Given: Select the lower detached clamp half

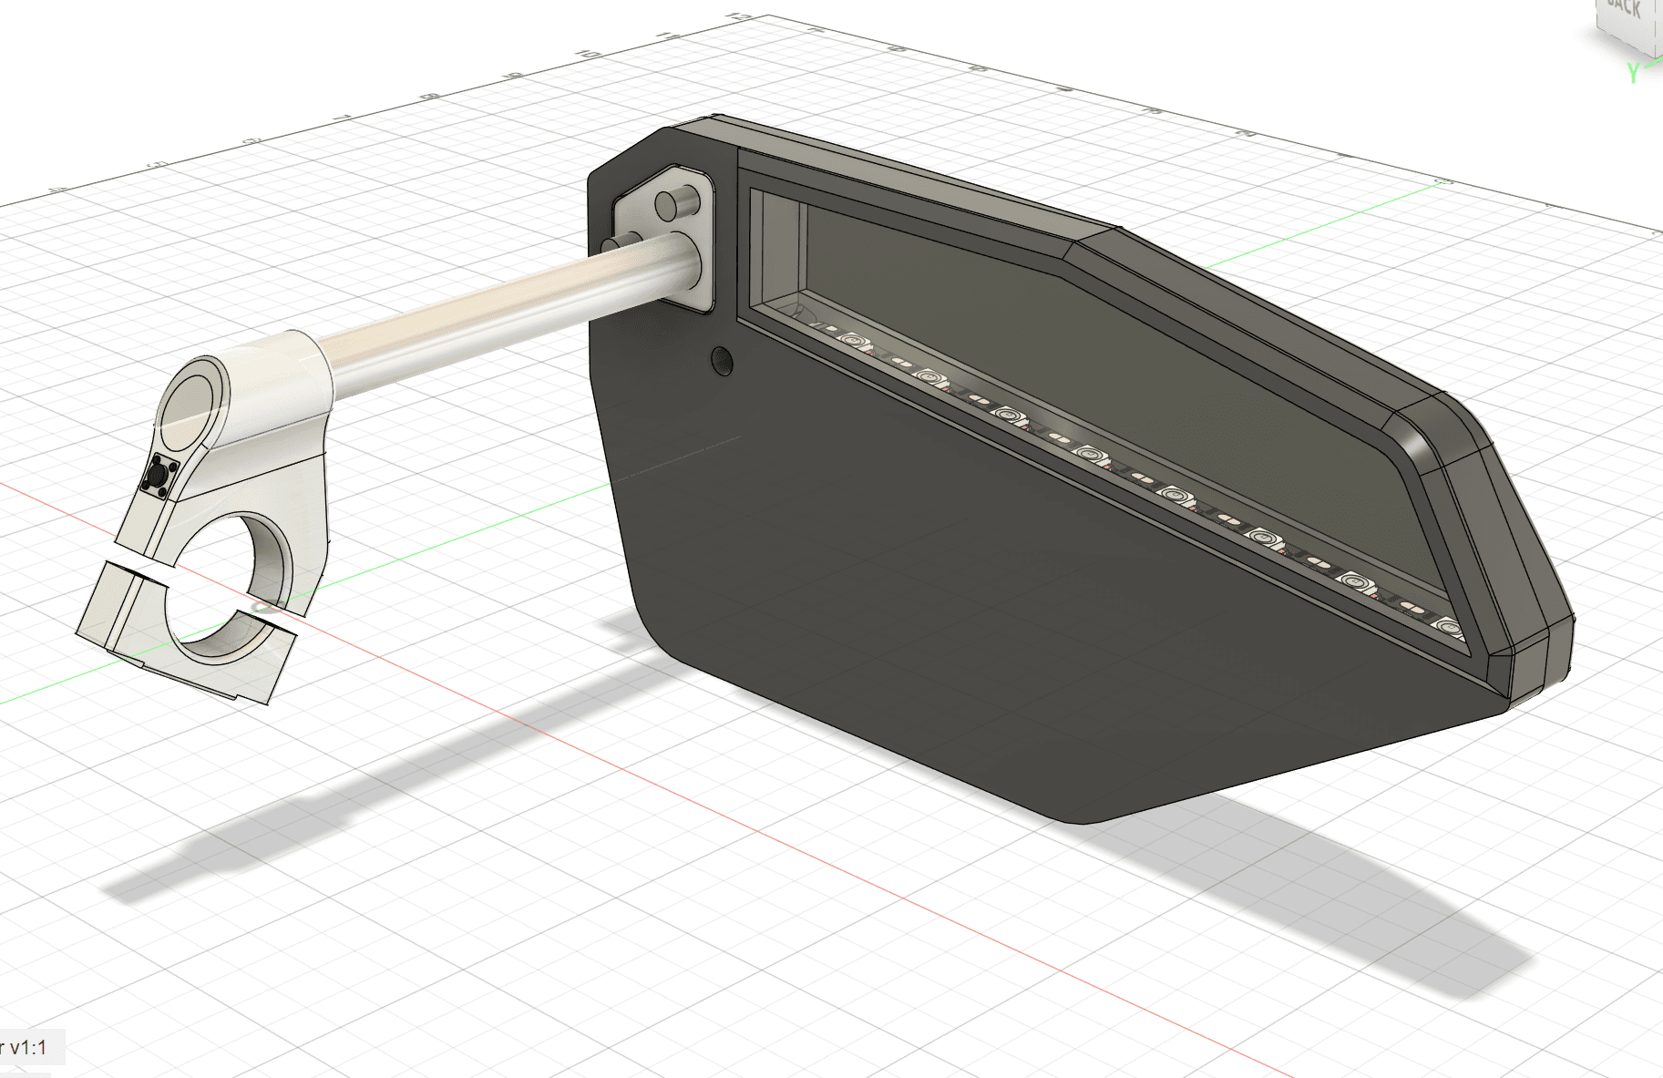Looking at the screenshot, I should click(186, 633).
